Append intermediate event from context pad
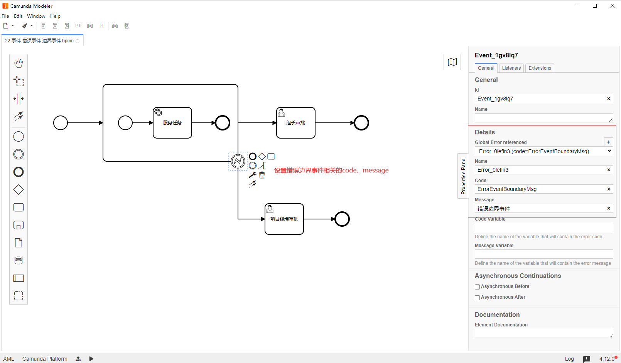 pyautogui.click(x=253, y=166)
